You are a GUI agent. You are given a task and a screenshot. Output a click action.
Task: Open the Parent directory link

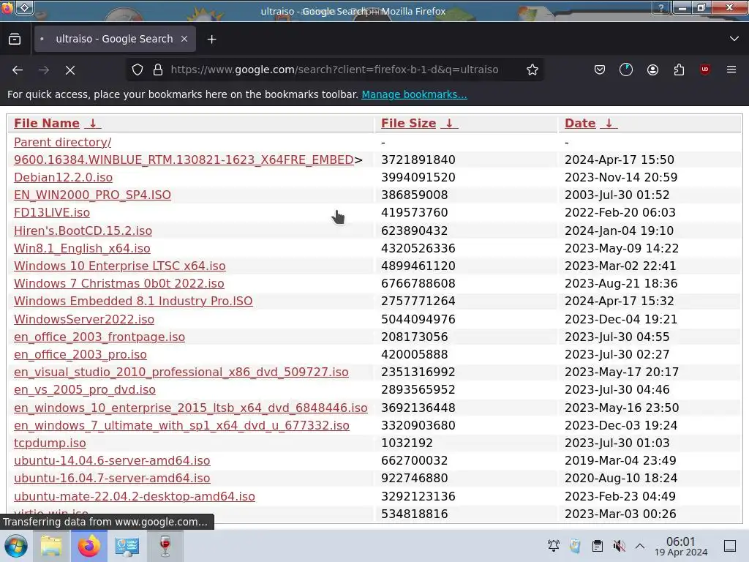[x=63, y=142]
